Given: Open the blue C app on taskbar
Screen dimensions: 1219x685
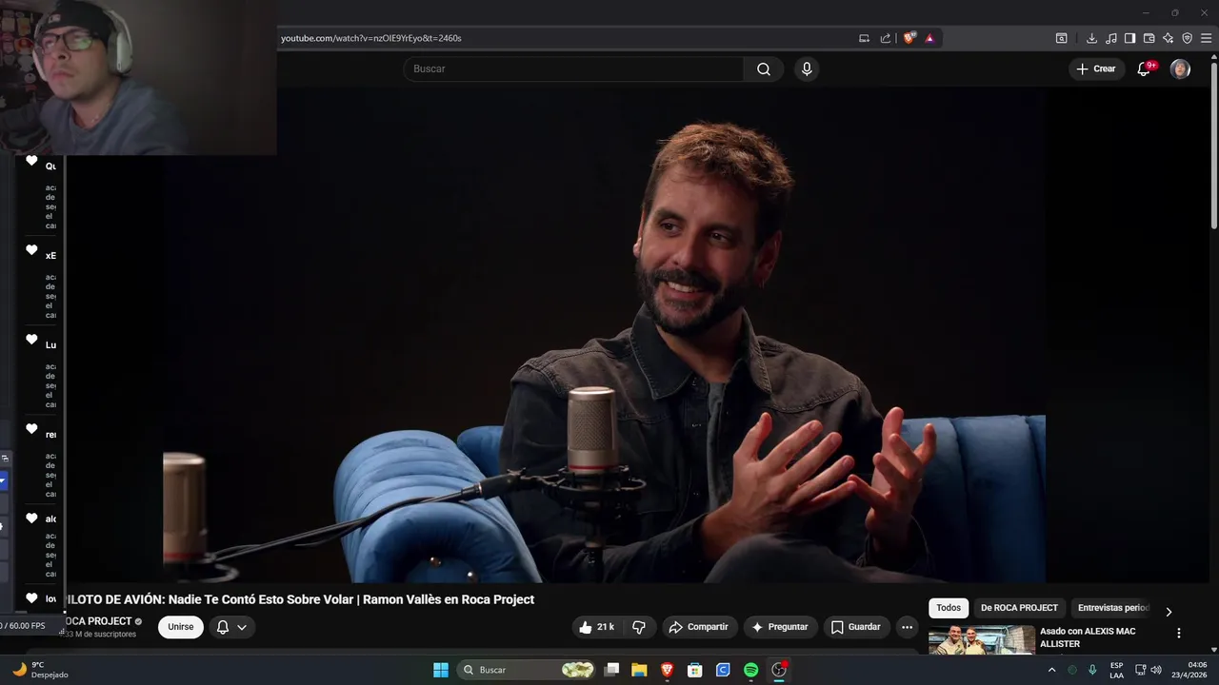Looking at the screenshot, I should (723, 670).
